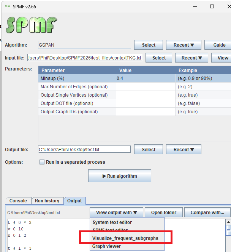The height and width of the screenshot is (252, 231).
Task: Switch to the Console tab
Action: pyautogui.click(x=18, y=201)
